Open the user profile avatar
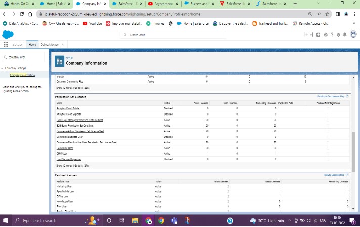Screen dimensions: 360x227 pos(353,35)
